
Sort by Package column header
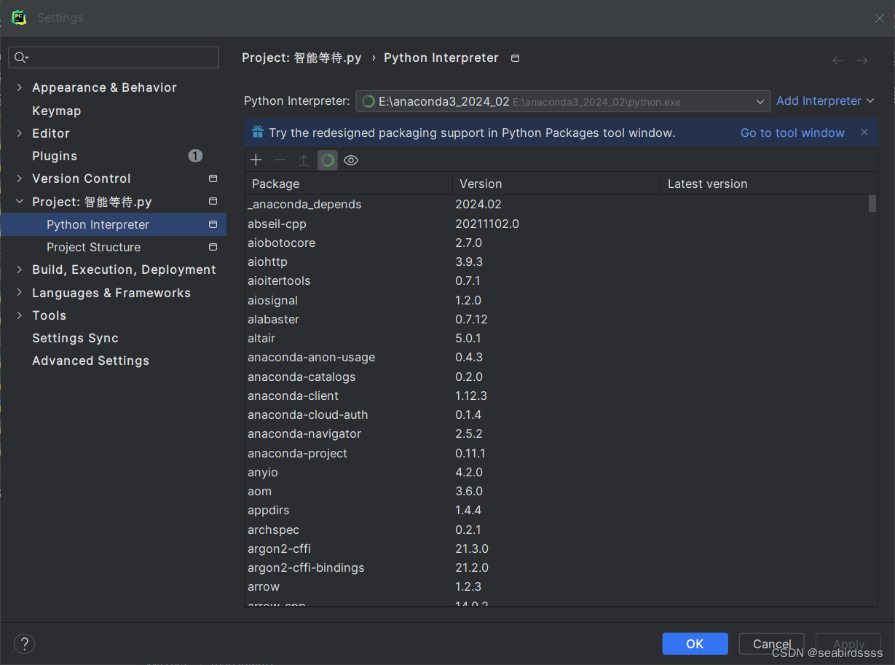tap(348, 184)
